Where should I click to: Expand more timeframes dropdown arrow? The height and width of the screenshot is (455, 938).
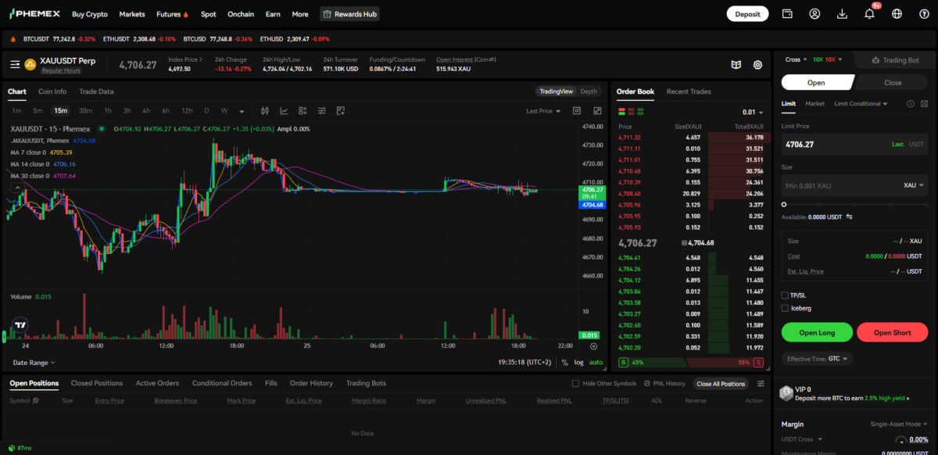(242, 111)
